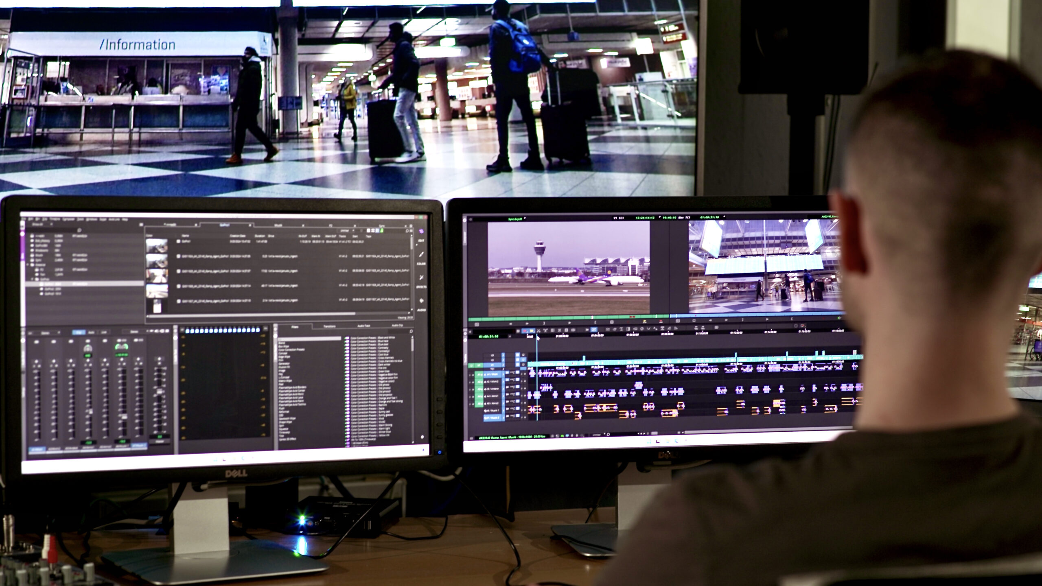The height and width of the screenshot is (586, 1042).
Task: Toggle the A1 / Musik track selector
Action: coord(492,374)
